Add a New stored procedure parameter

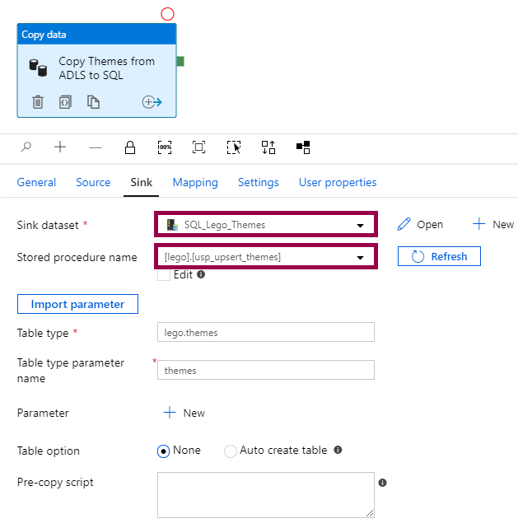[x=184, y=414]
